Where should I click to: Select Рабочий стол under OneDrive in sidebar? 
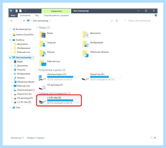24,52
